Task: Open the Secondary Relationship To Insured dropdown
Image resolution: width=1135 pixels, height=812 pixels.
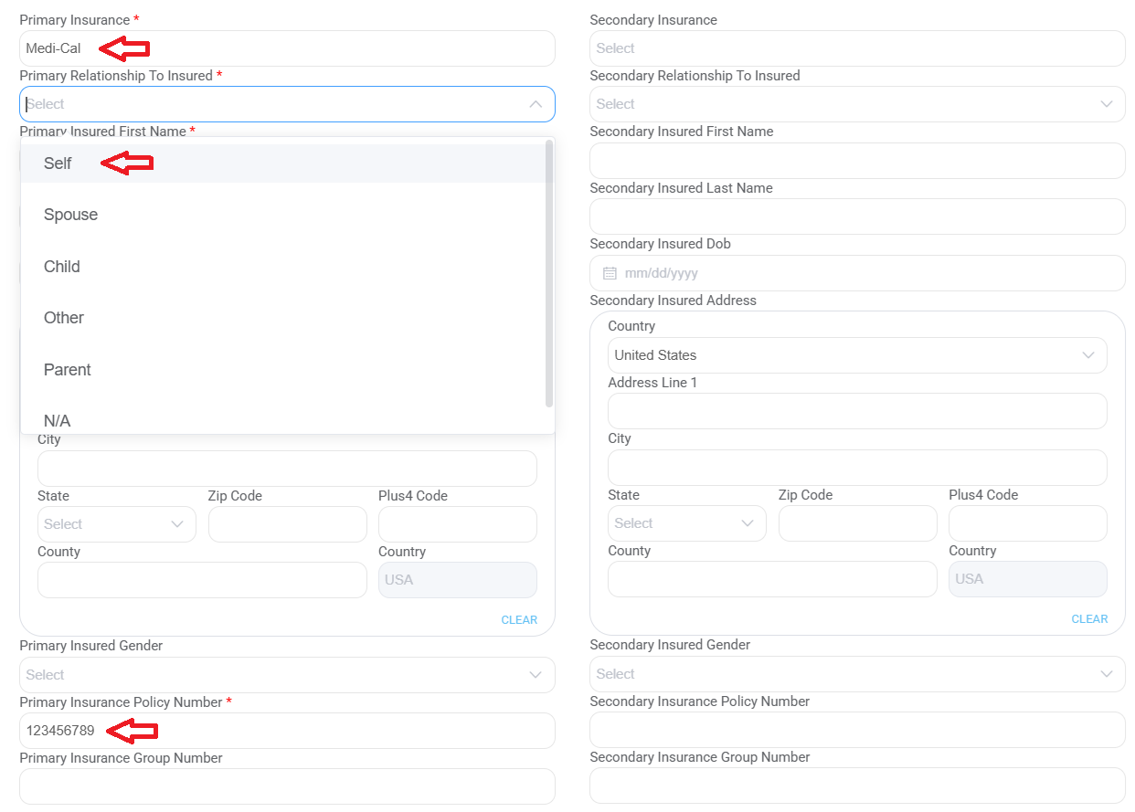Action: click(x=857, y=104)
